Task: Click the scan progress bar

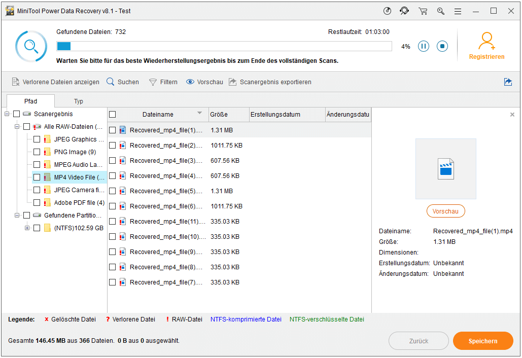Action: pos(224,46)
